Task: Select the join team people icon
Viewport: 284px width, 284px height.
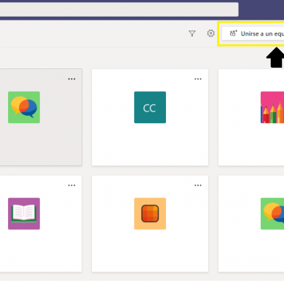Action: coord(233,33)
